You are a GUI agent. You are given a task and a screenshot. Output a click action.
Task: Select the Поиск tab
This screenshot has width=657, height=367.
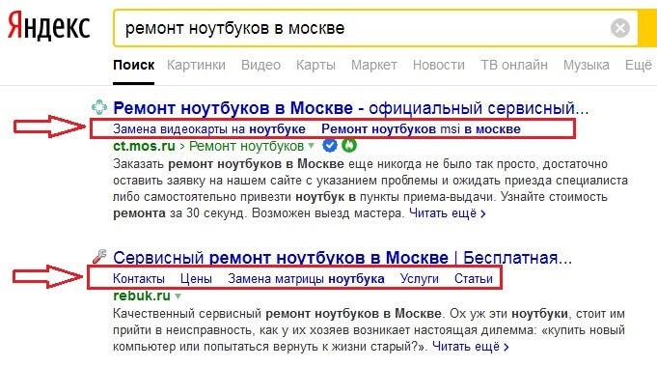pos(134,65)
